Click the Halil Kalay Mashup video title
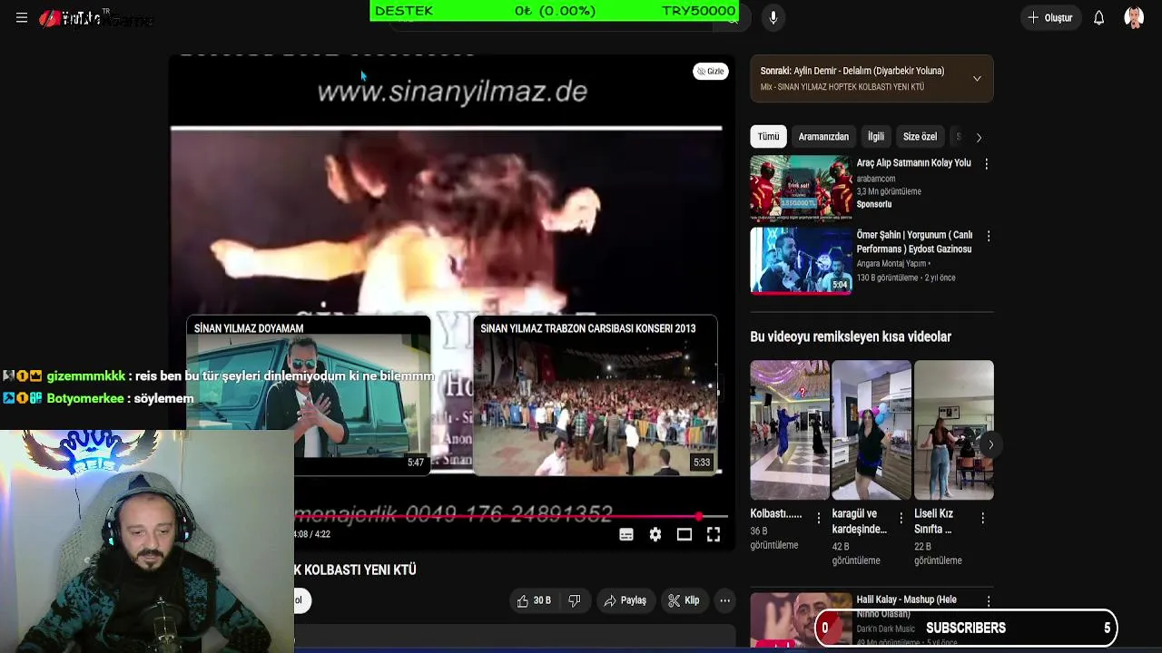 tap(906, 606)
